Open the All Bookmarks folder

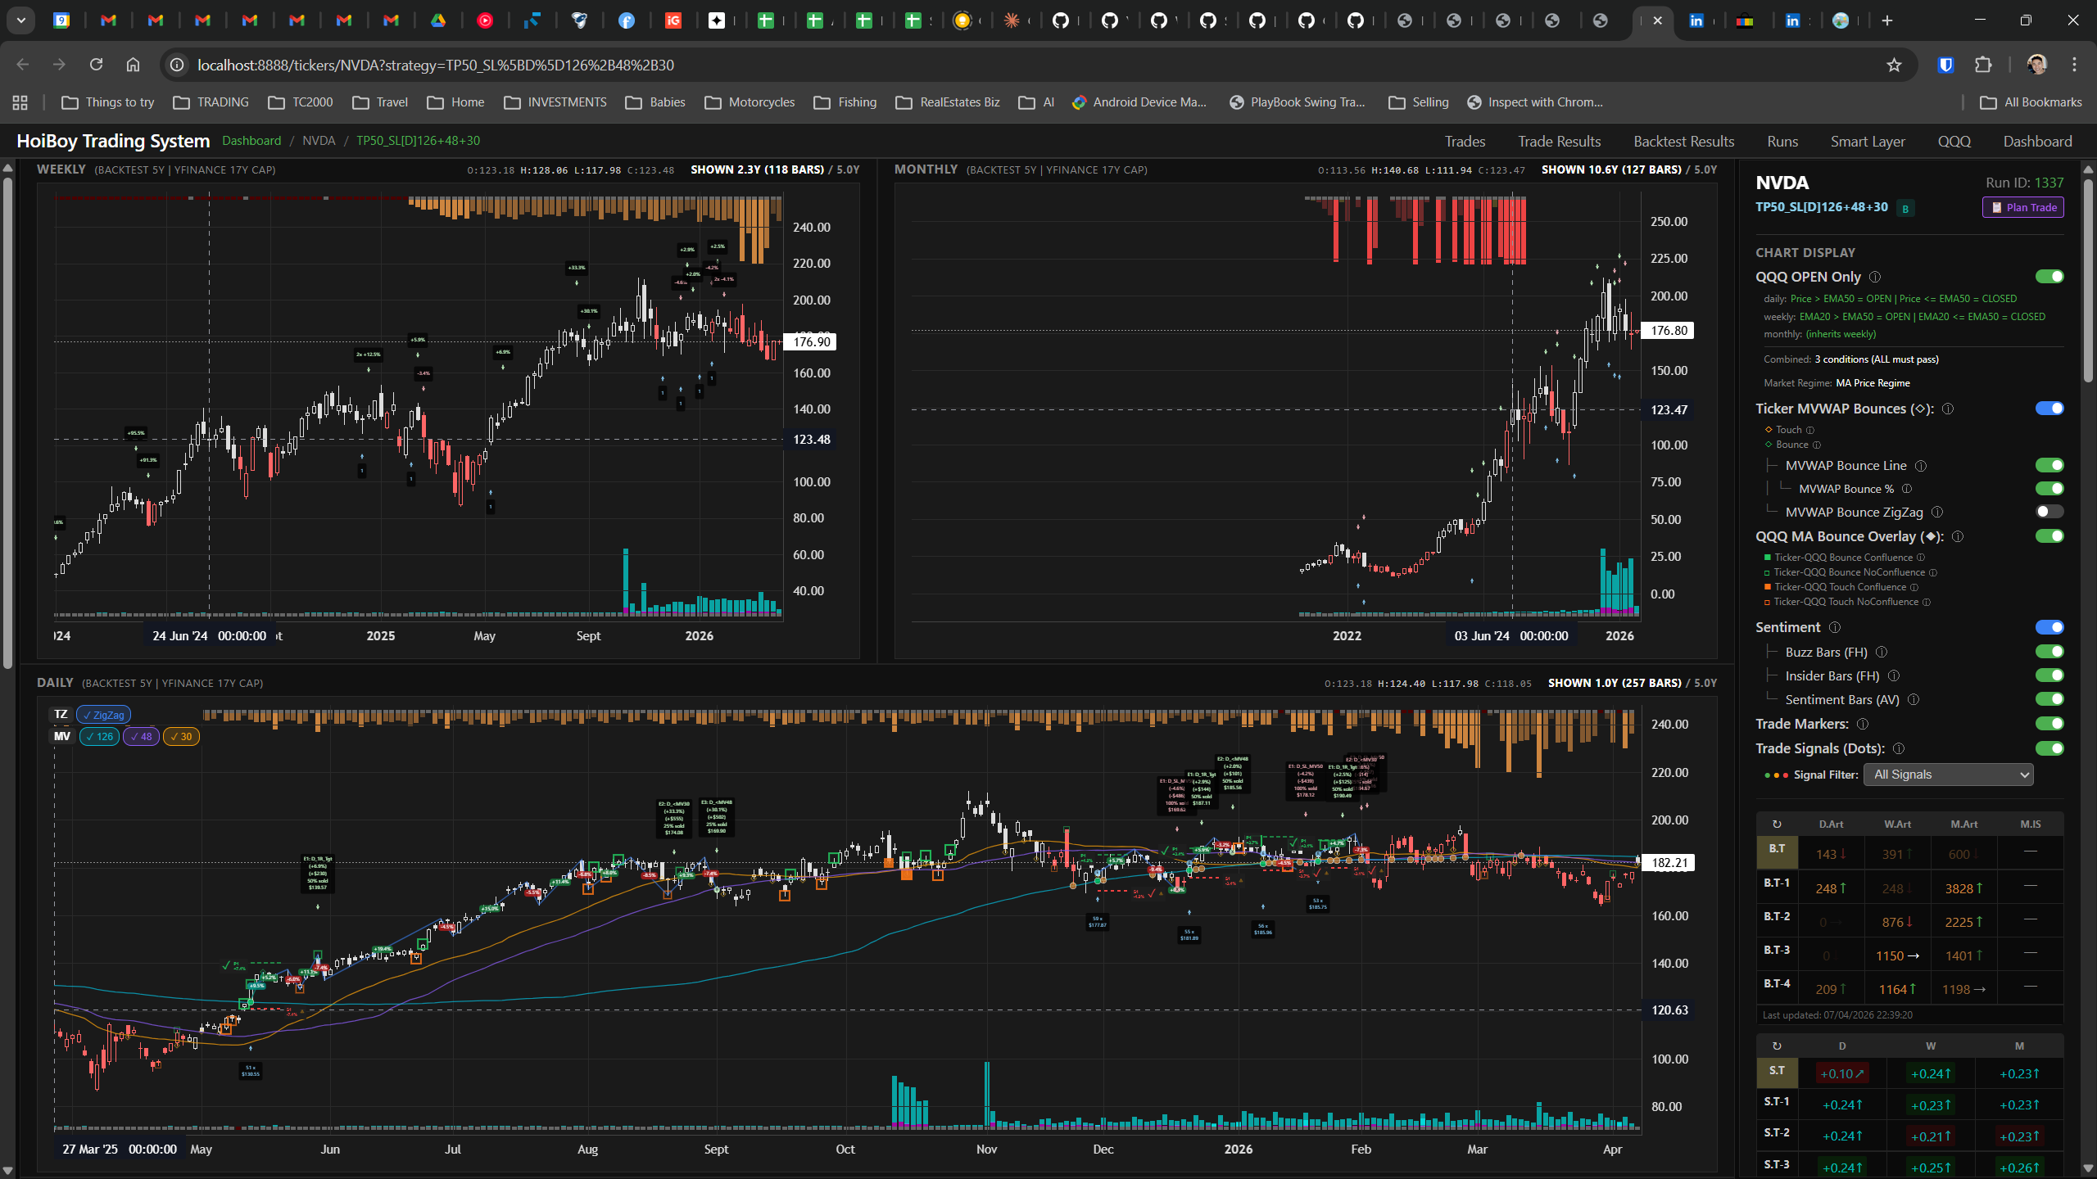[2031, 102]
